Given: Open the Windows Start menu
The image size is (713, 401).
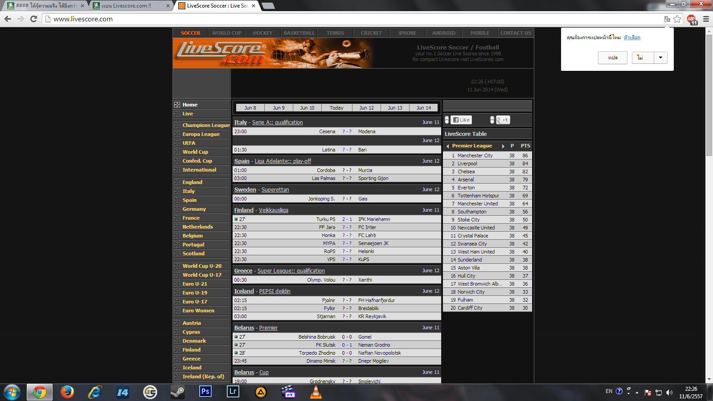Looking at the screenshot, I should [12, 392].
